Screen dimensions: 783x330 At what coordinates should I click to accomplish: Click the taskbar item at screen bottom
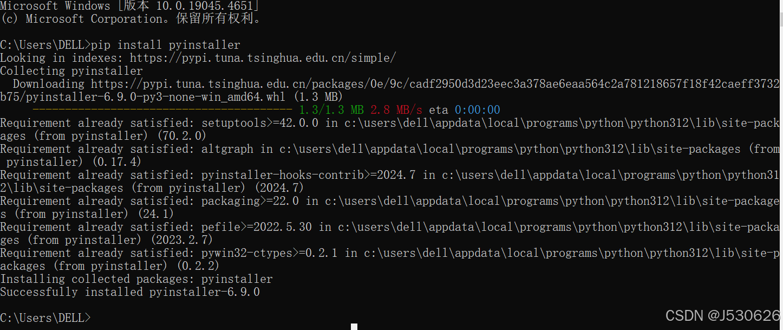coord(355,326)
